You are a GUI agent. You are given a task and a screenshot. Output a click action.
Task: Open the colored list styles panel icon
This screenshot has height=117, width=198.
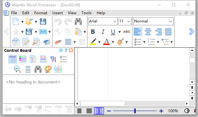pos(23,59)
